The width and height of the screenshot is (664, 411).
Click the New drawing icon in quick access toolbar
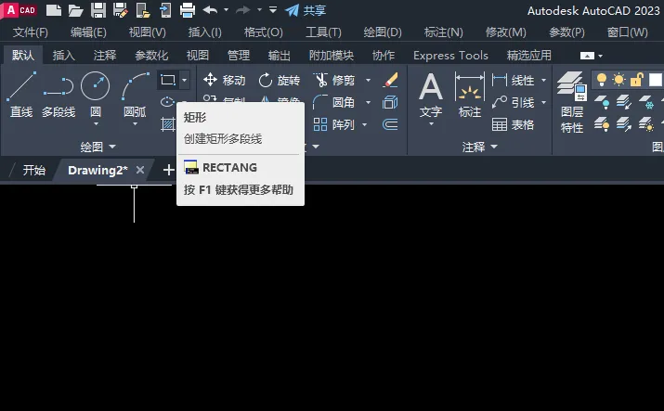tap(54, 10)
